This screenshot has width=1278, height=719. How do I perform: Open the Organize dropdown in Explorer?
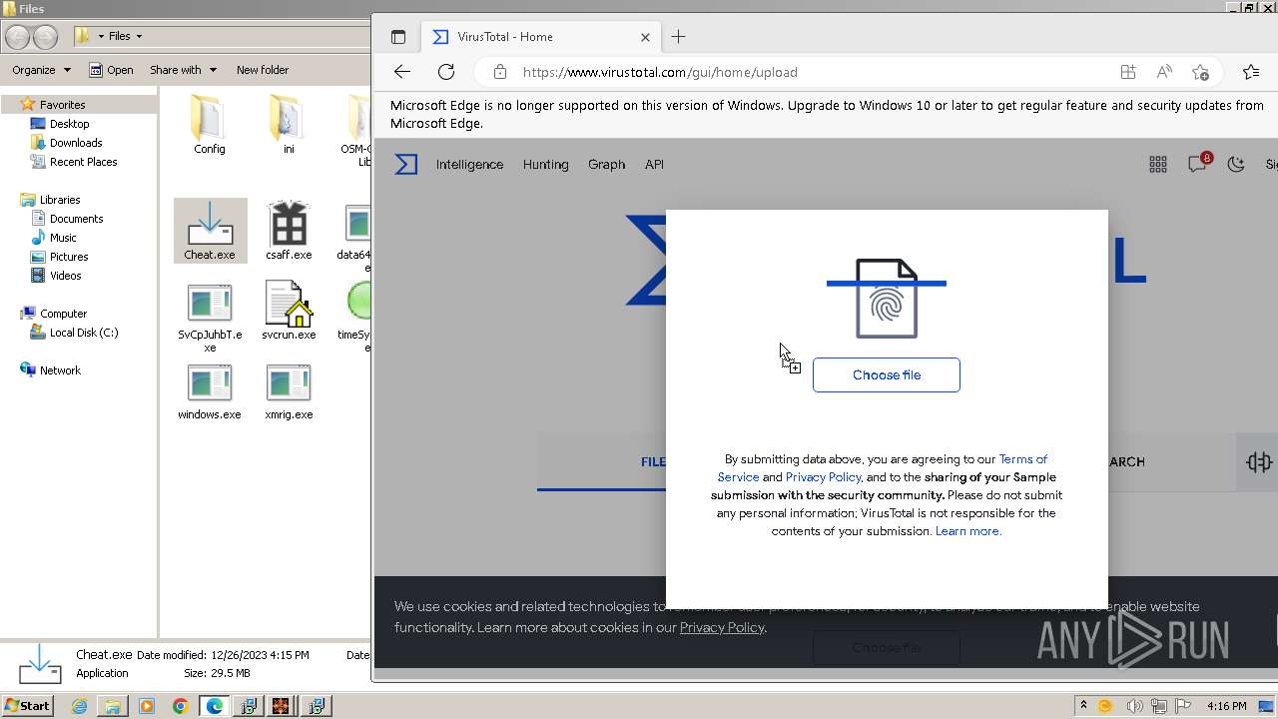click(x=41, y=70)
